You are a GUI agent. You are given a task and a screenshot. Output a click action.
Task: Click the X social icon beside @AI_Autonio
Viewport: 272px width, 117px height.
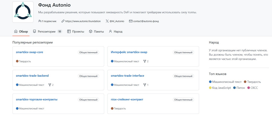(107, 21)
